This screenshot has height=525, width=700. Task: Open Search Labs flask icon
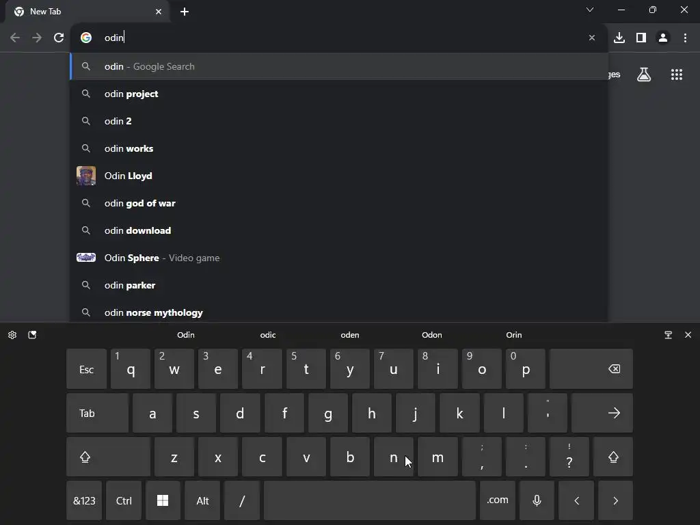[644, 75]
